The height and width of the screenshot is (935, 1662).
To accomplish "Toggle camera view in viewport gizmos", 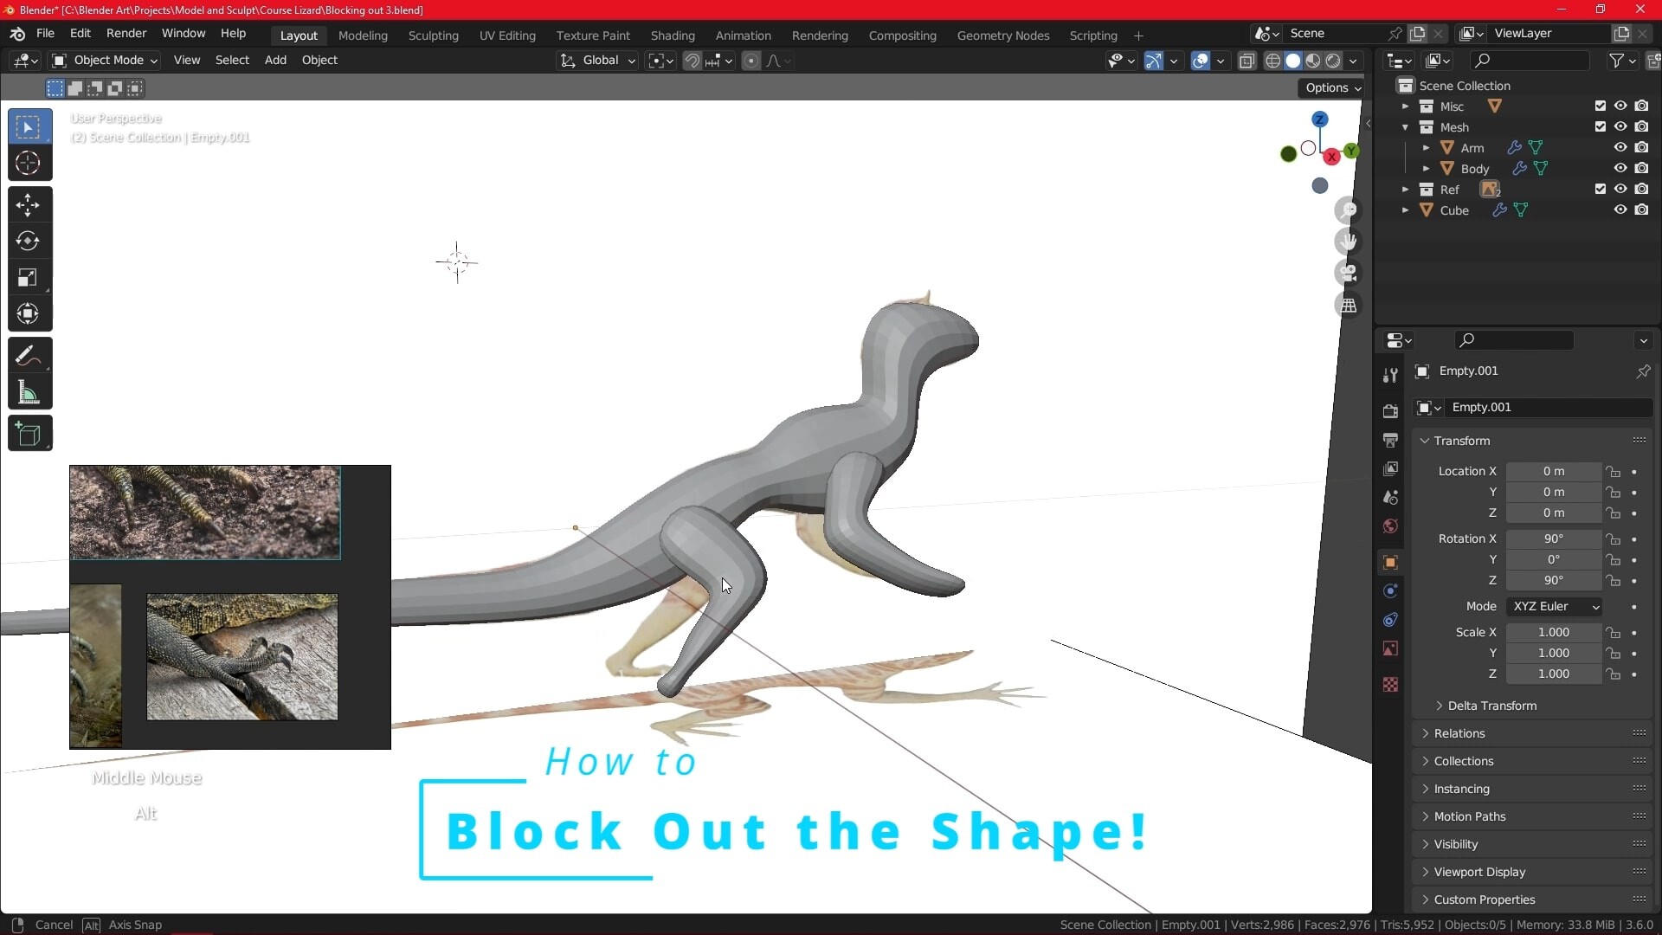I will click(x=1349, y=274).
